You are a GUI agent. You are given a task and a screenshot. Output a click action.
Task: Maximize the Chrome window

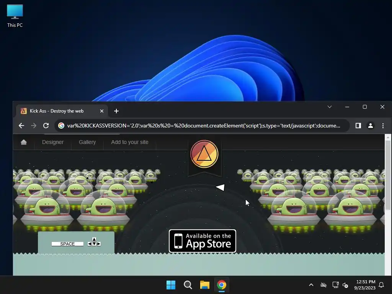pos(365,107)
